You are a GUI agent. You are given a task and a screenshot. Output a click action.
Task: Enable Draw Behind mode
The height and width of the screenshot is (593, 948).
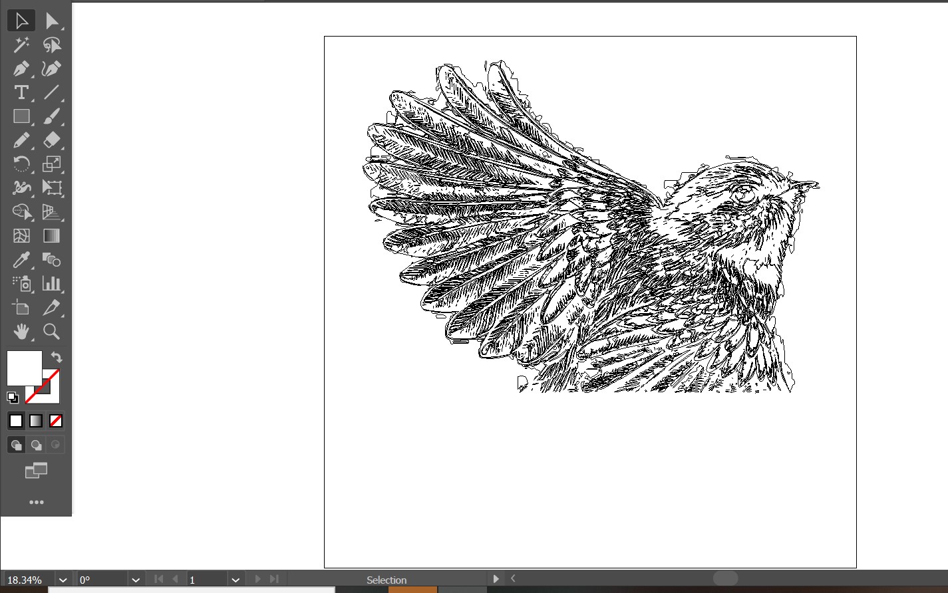[x=37, y=445]
